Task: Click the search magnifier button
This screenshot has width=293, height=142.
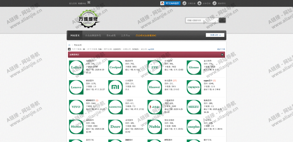Action: pyautogui.click(x=222, y=20)
